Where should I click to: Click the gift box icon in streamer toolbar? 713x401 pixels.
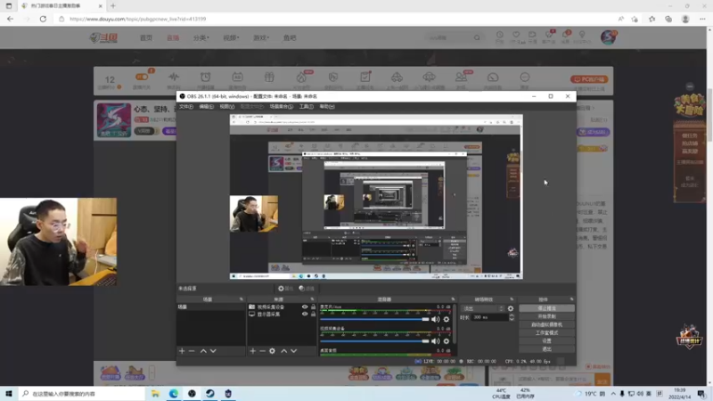point(269,77)
